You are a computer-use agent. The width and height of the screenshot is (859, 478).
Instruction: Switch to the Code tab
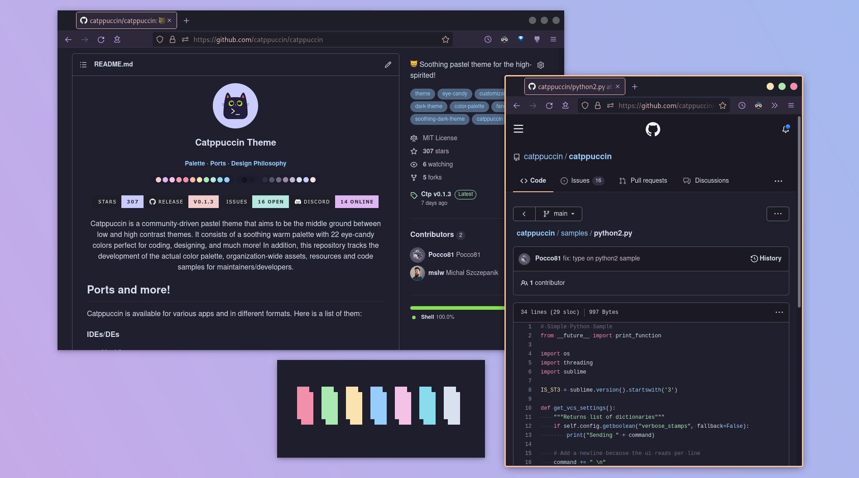533,180
